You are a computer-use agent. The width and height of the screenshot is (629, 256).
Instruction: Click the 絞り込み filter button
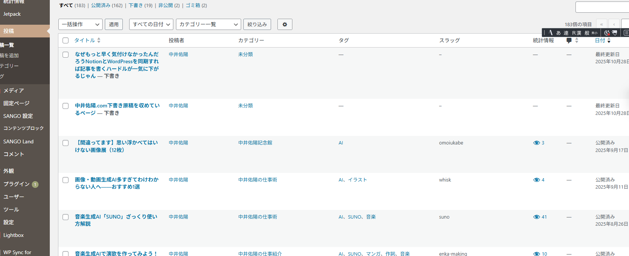tap(257, 24)
